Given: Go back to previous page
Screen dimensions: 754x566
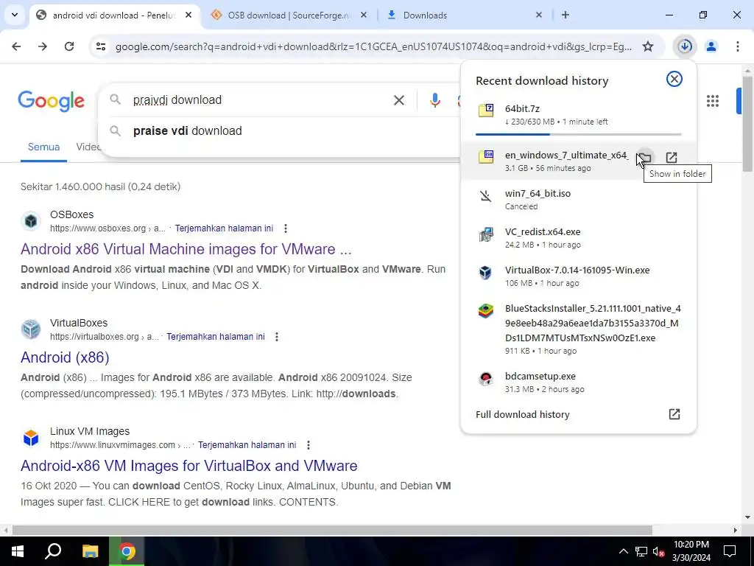Looking at the screenshot, I should pos(16,46).
